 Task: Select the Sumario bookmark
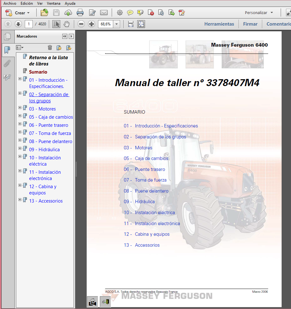coord(38,72)
